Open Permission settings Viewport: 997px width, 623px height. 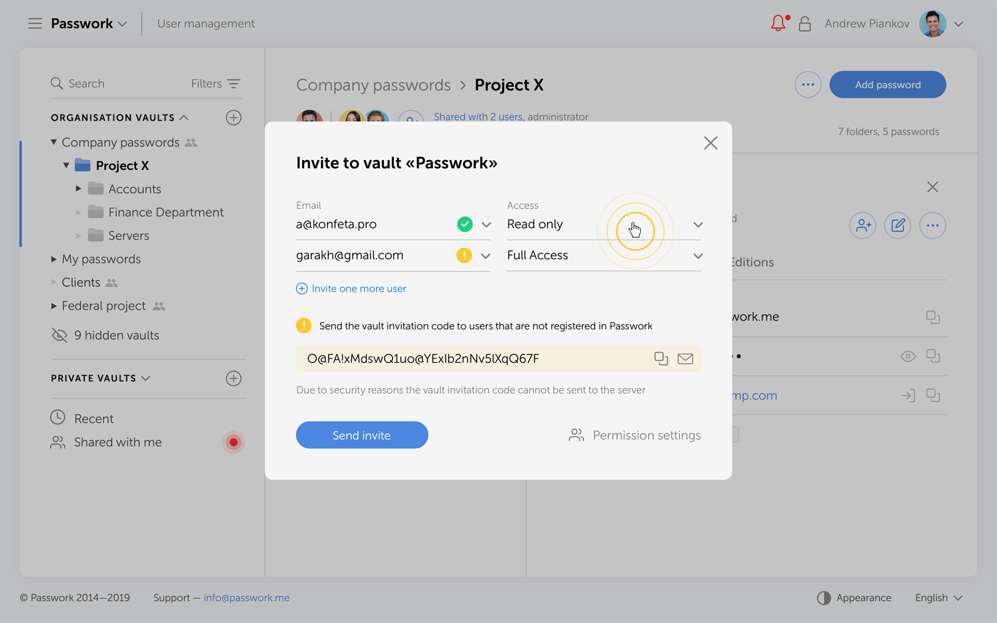[635, 435]
